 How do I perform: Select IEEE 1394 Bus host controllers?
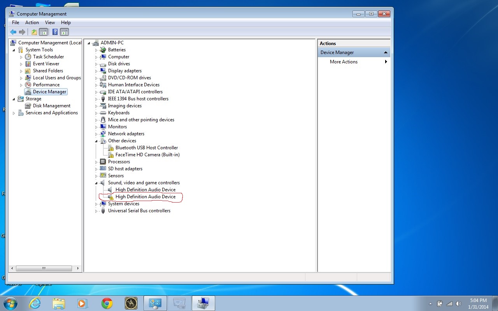point(138,99)
